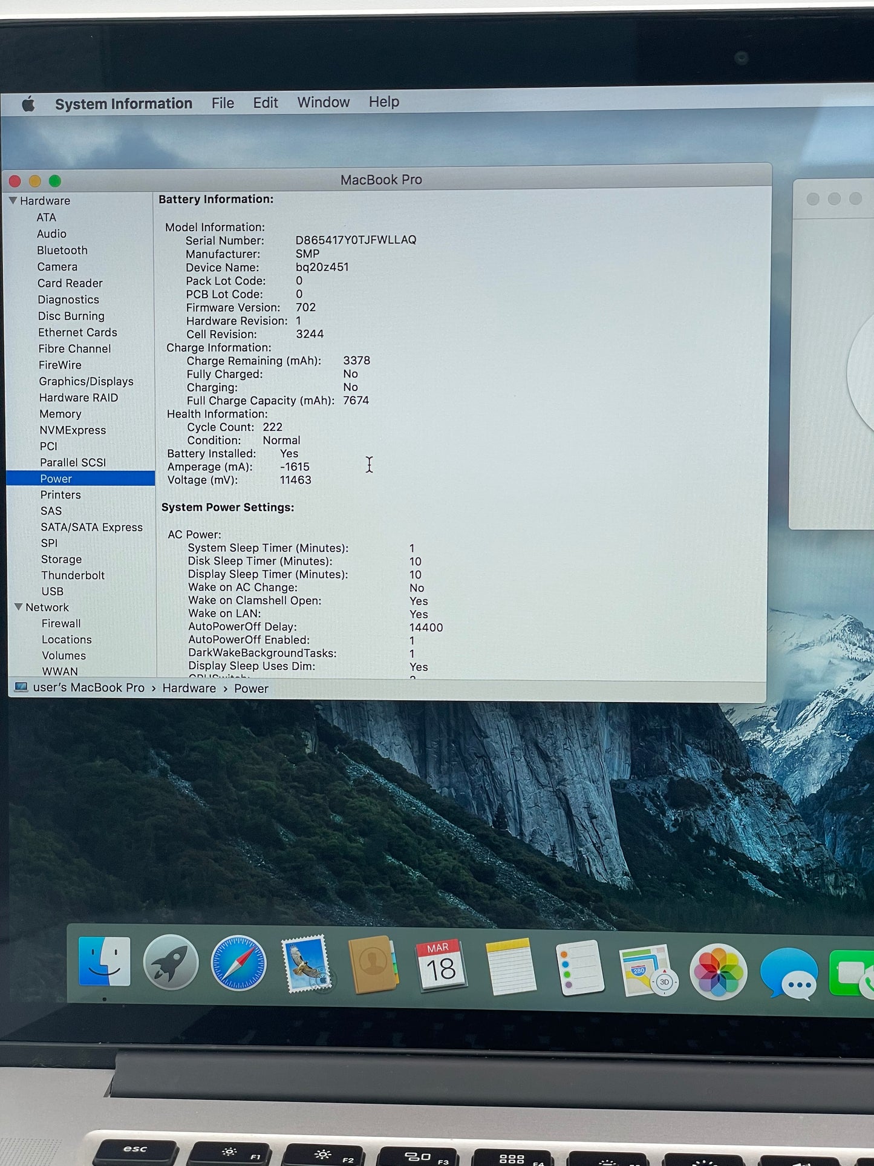Viewport: 874px width, 1166px height.
Task: Select USB in the sidebar
Action: point(52,591)
